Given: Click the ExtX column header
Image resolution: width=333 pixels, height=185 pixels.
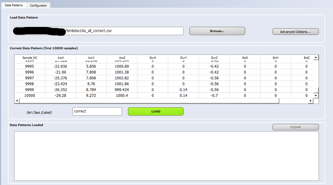Looking at the screenshot, I should [x=245, y=58].
